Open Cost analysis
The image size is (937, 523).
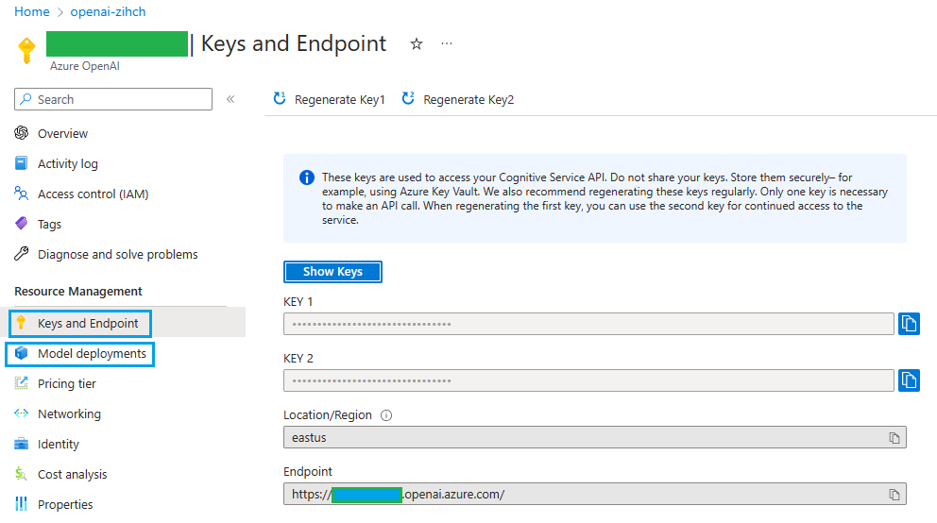pyautogui.click(x=73, y=475)
